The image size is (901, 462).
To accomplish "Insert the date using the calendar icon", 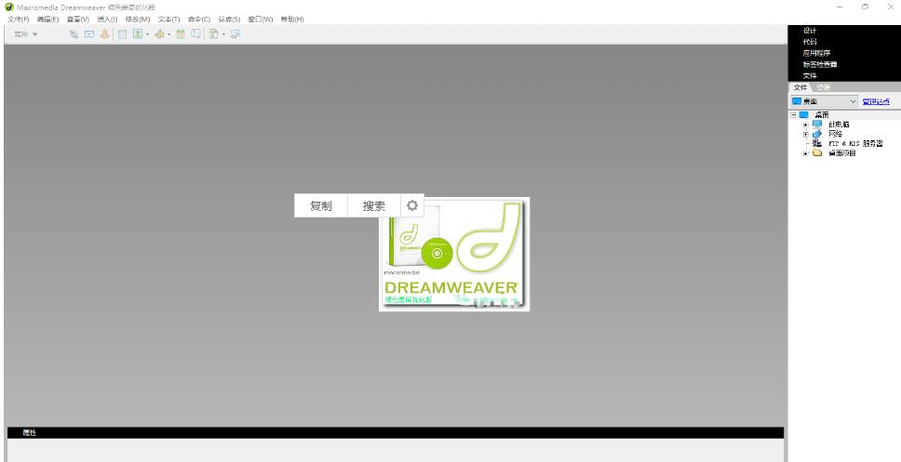I will (181, 34).
